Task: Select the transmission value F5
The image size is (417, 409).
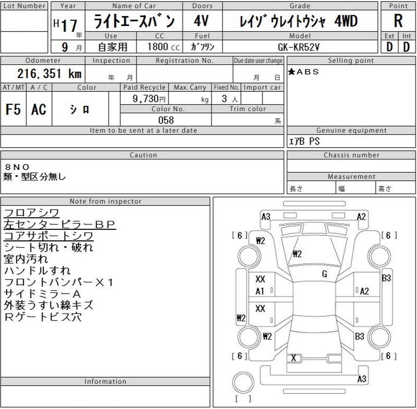Action: pyautogui.click(x=13, y=109)
